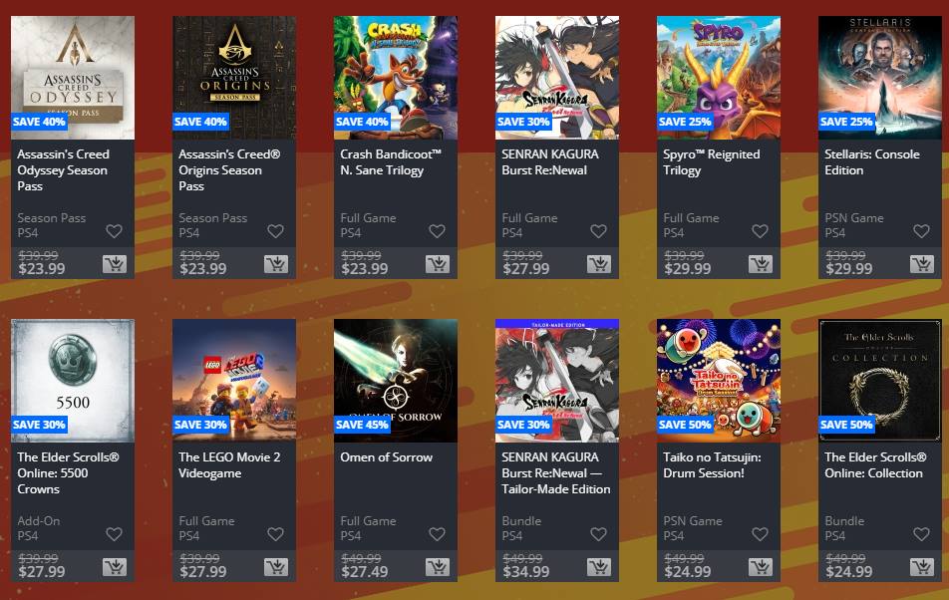Image resolution: width=949 pixels, height=600 pixels.
Task: Wishlist Assassin's Creed Origins Season Pass heart
Action: (275, 231)
